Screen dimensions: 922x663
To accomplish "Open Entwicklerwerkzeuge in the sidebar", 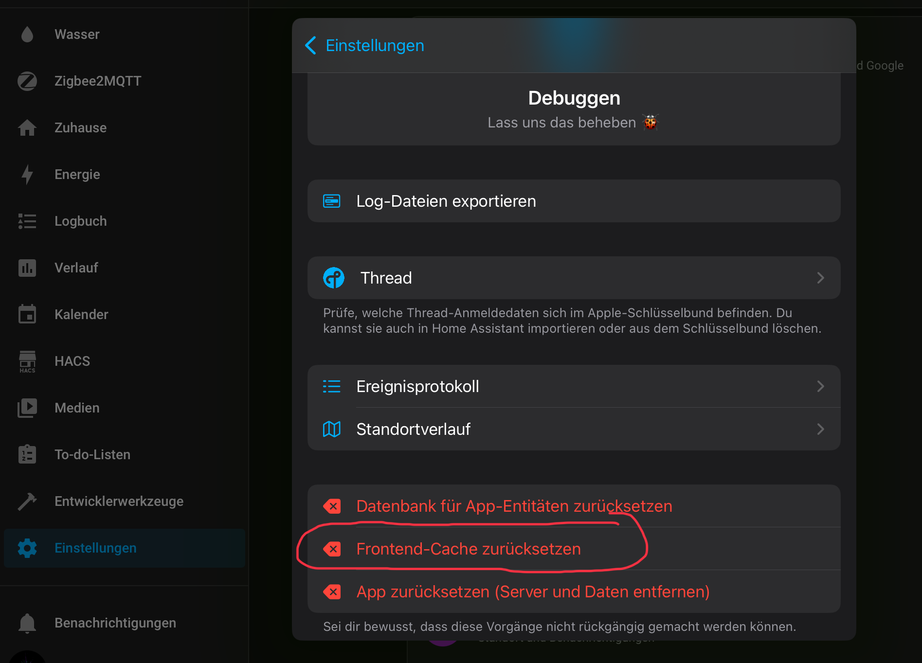I will 124,502.
